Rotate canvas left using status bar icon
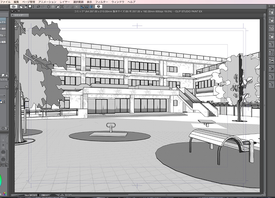 tap(60, 195)
